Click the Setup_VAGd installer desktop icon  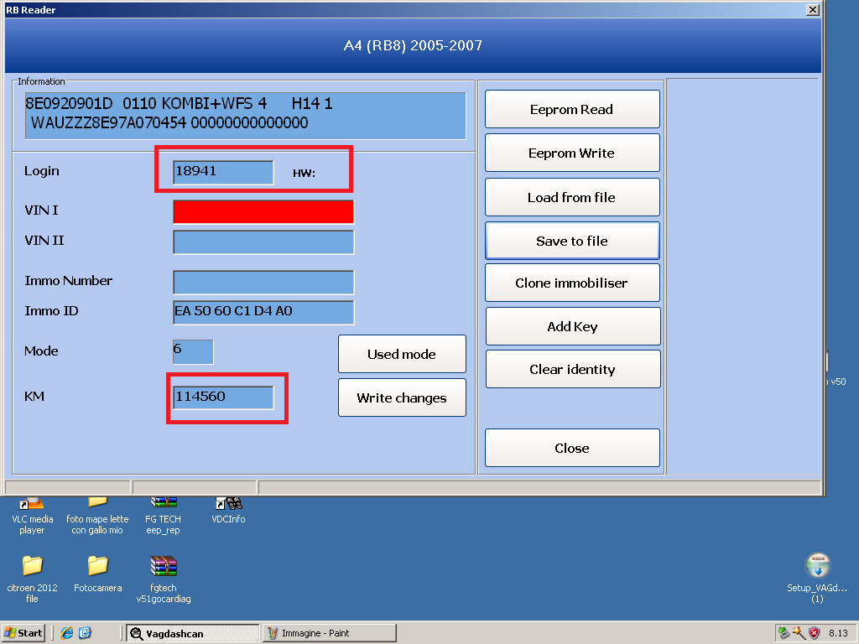817,567
